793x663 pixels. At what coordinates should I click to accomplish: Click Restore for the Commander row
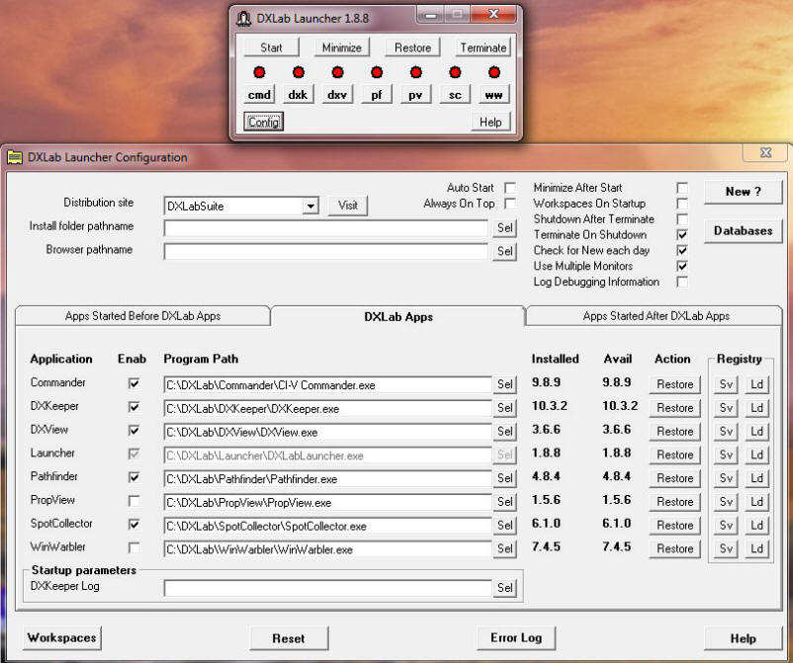click(675, 384)
